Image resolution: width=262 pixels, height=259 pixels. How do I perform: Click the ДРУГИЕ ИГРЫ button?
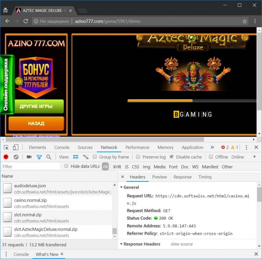point(36,106)
